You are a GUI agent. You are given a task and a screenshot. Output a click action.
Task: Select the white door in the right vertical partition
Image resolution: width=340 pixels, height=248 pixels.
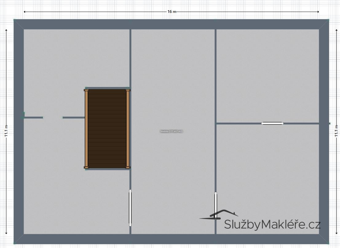pyautogui.click(x=216, y=205)
